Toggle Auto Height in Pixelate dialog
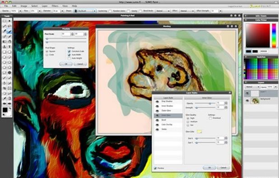Screen dimensions: 279x178 69,58
